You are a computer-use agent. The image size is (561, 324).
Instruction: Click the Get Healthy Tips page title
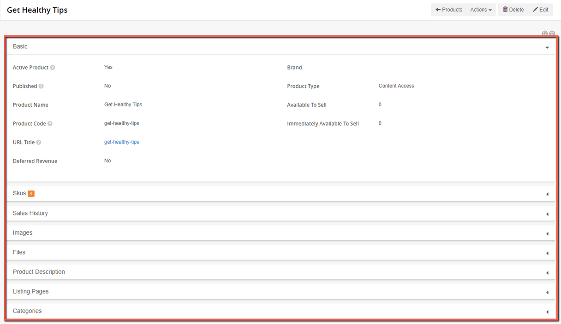coord(37,10)
